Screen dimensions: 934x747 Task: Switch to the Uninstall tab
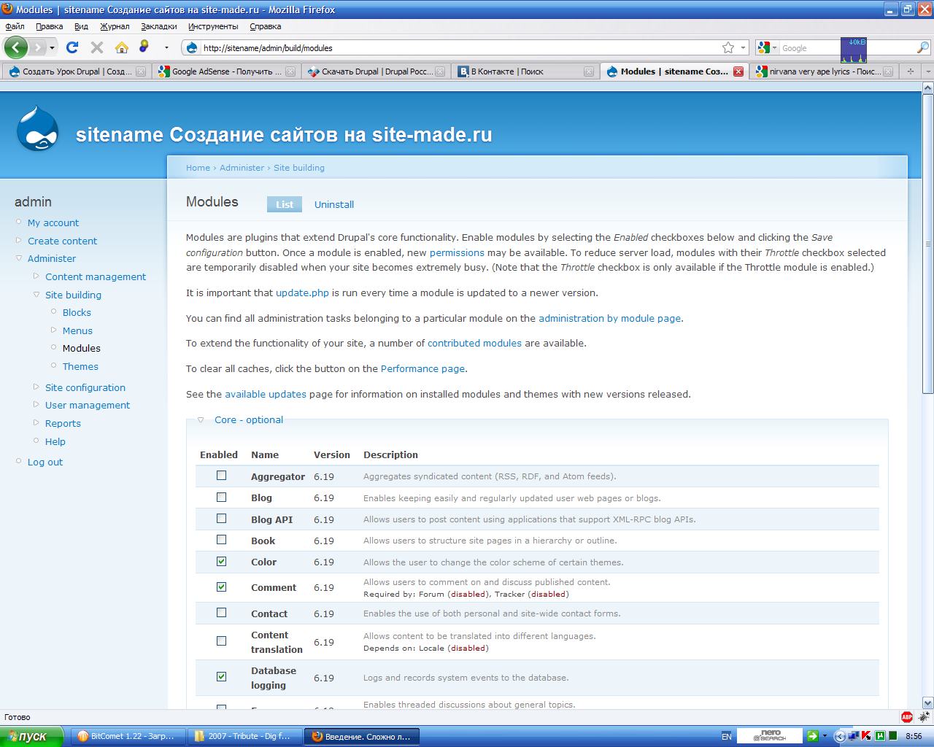pos(334,205)
